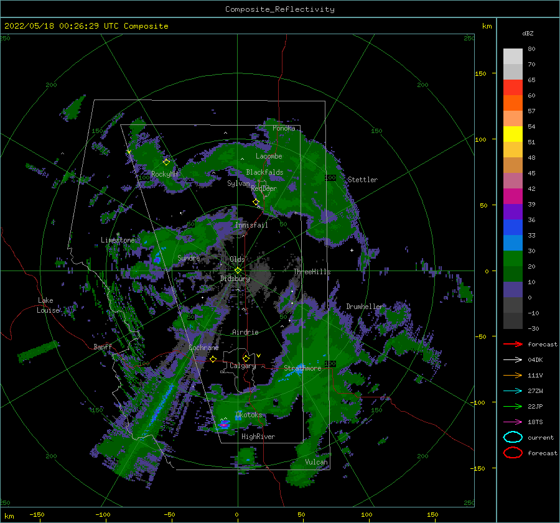Click the Sylvan label
Screen dimensions: 560x523
pos(238,183)
